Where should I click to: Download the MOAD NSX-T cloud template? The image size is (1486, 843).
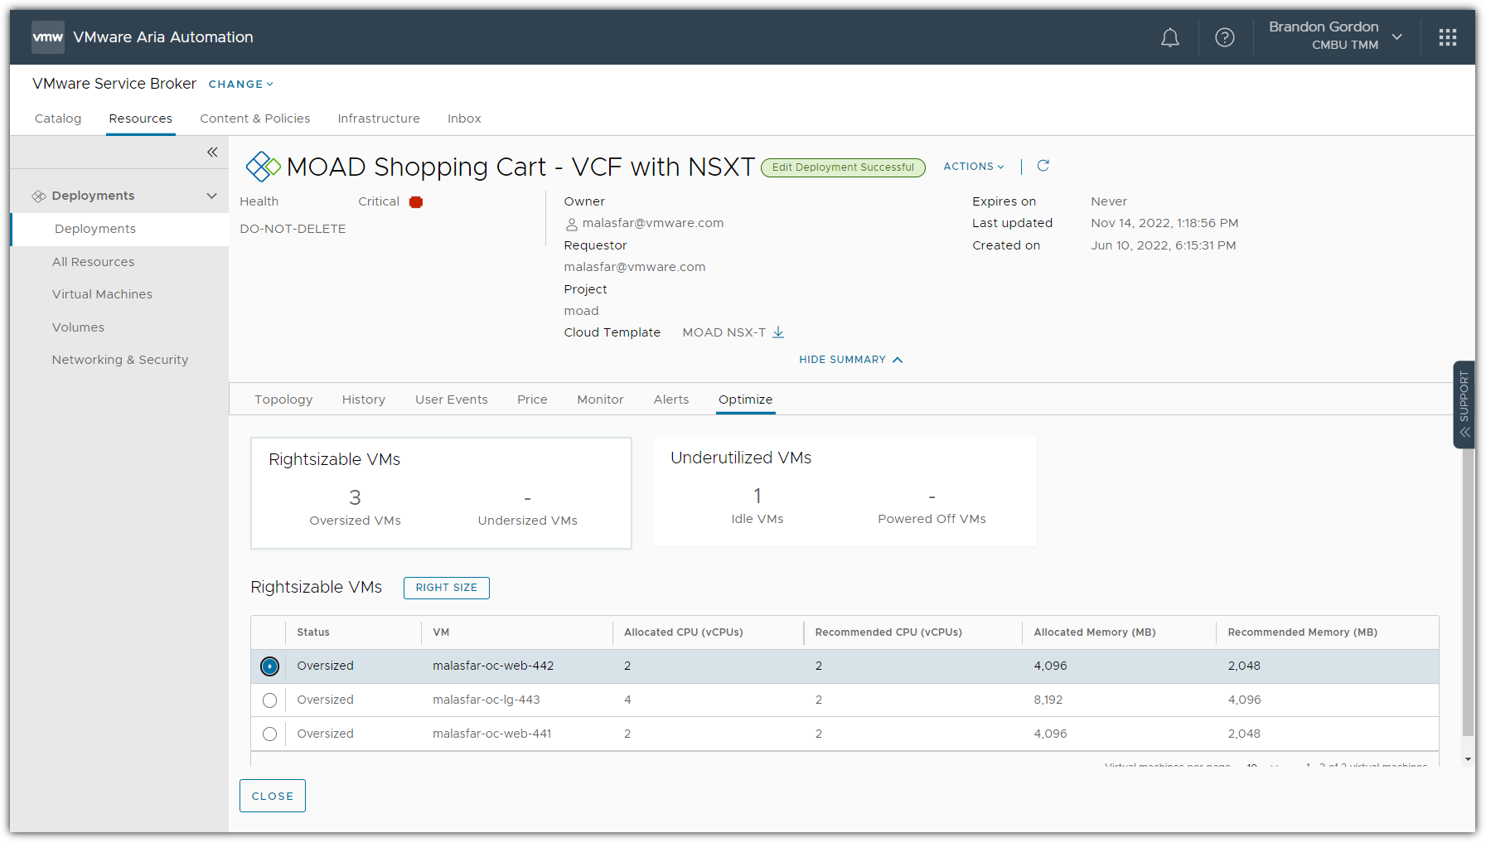778,332
